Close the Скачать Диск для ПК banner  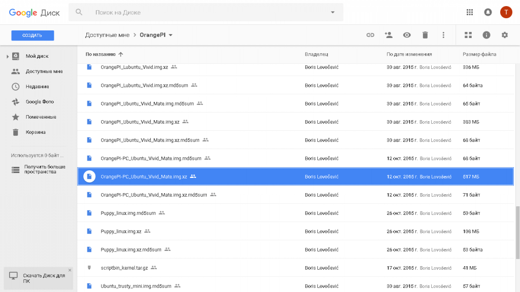[x=70, y=270]
